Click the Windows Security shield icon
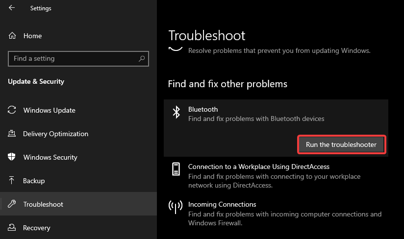The height and width of the screenshot is (239, 404). click(x=12, y=157)
